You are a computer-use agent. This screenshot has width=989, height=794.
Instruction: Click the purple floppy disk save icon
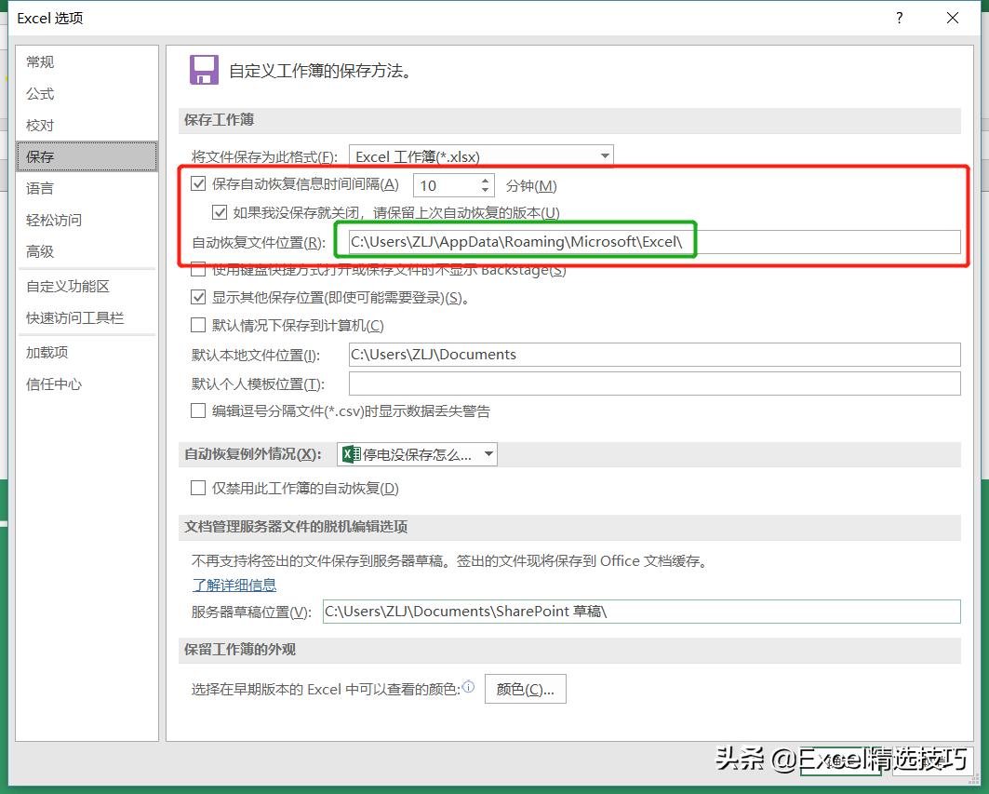pos(203,70)
